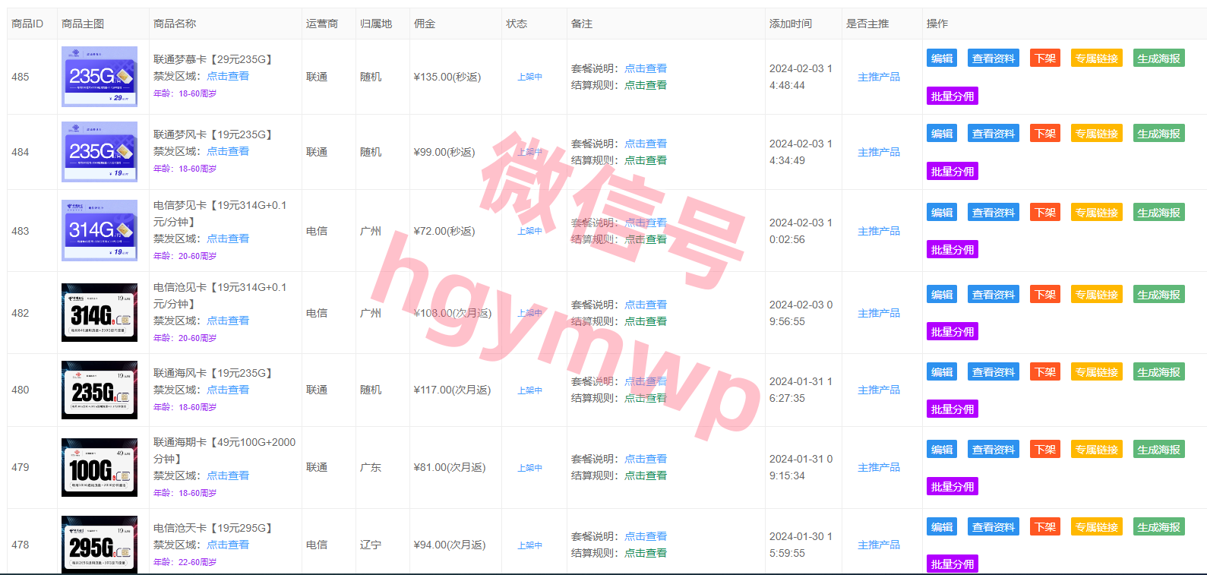Open 专属链接 for product 483
1207x575 pixels.
pos(1097,213)
